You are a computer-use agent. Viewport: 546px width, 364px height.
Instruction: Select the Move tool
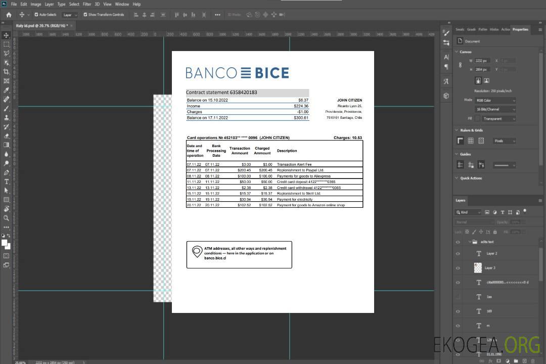(x=6, y=35)
